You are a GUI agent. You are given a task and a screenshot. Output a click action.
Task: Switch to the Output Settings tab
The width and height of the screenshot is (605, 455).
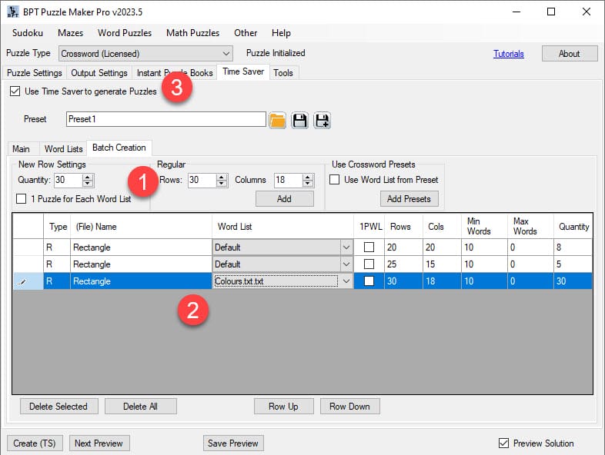tap(99, 73)
